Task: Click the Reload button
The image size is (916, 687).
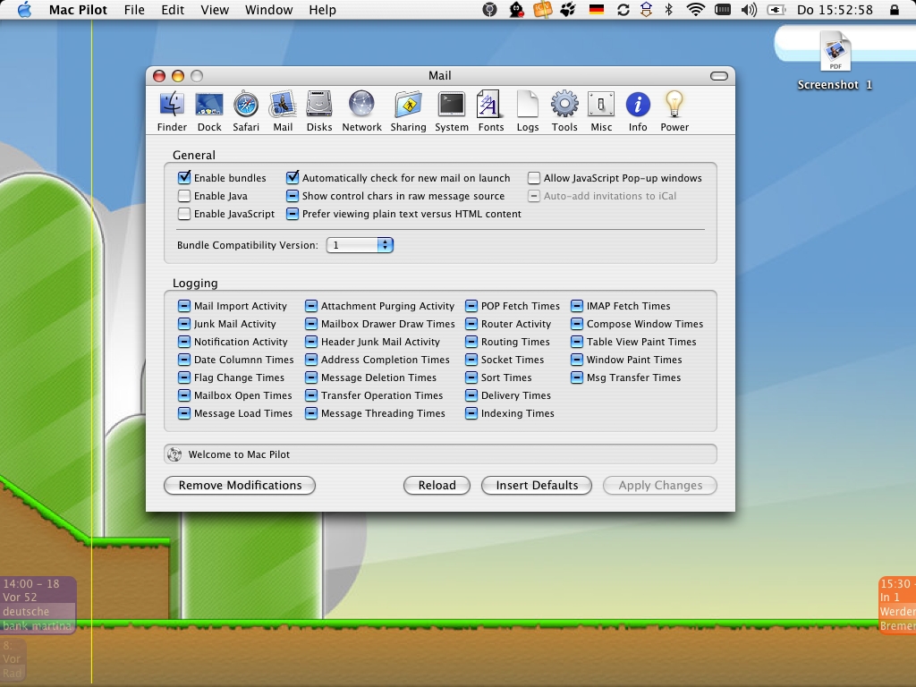Action: (x=437, y=485)
